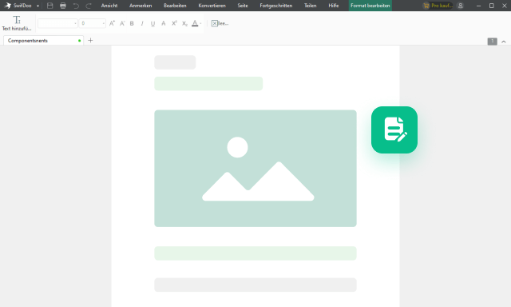Image resolution: width=511 pixels, height=307 pixels.
Task: Open the Konvertieren menu
Action: click(212, 6)
